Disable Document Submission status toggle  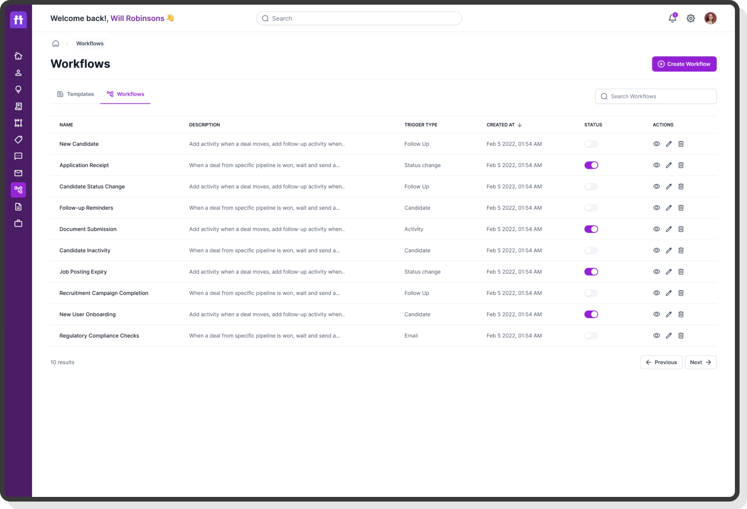click(591, 229)
